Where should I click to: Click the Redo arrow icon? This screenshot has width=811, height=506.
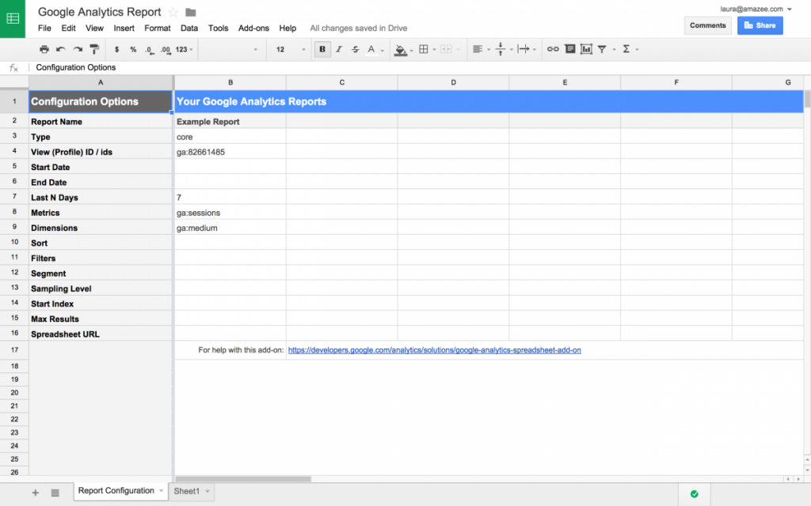tap(78, 49)
